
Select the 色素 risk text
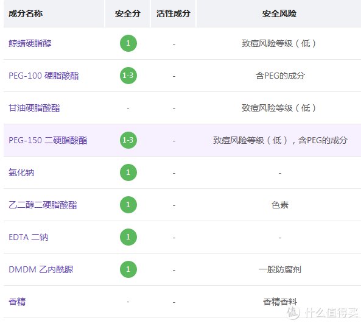coord(280,205)
